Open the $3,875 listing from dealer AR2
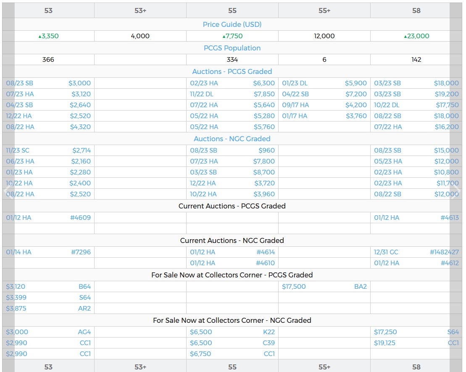The height and width of the screenshot is (372, 466). click(48, 309)
